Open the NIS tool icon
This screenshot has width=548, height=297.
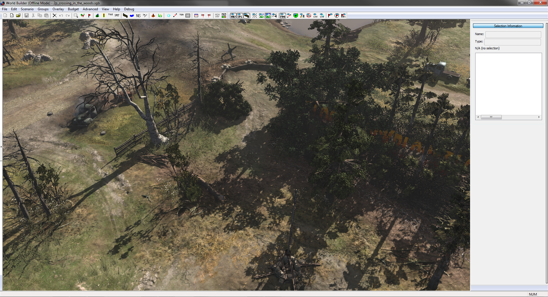click(x=138, y=16)
